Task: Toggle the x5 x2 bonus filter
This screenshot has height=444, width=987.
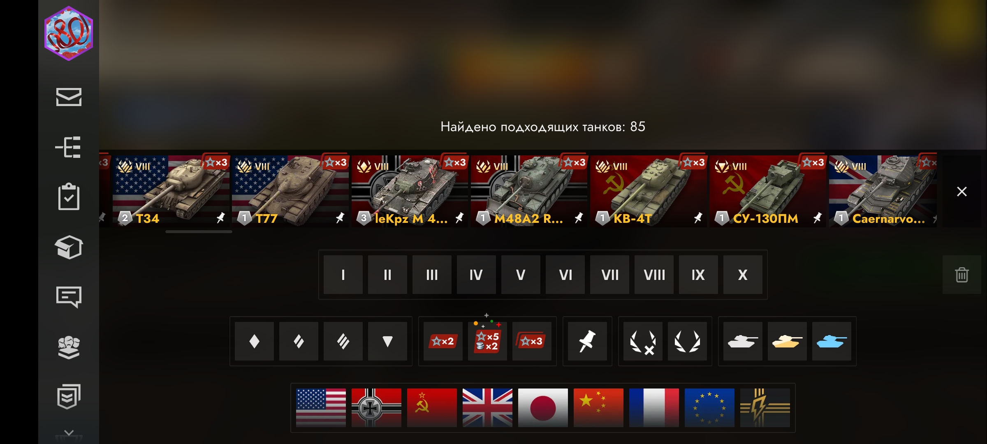Action: pos(487,341)
